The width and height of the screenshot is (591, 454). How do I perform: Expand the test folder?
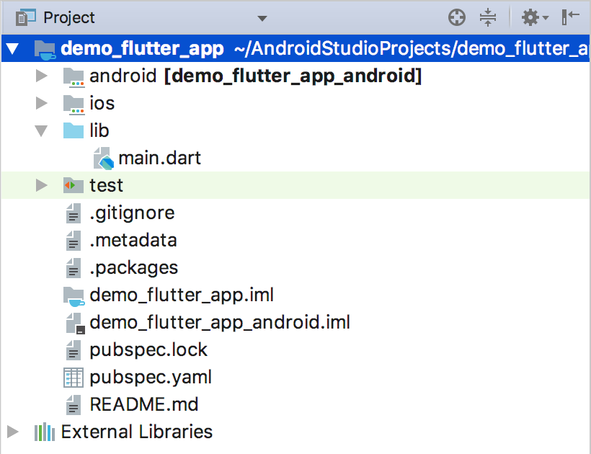point(42,185)
